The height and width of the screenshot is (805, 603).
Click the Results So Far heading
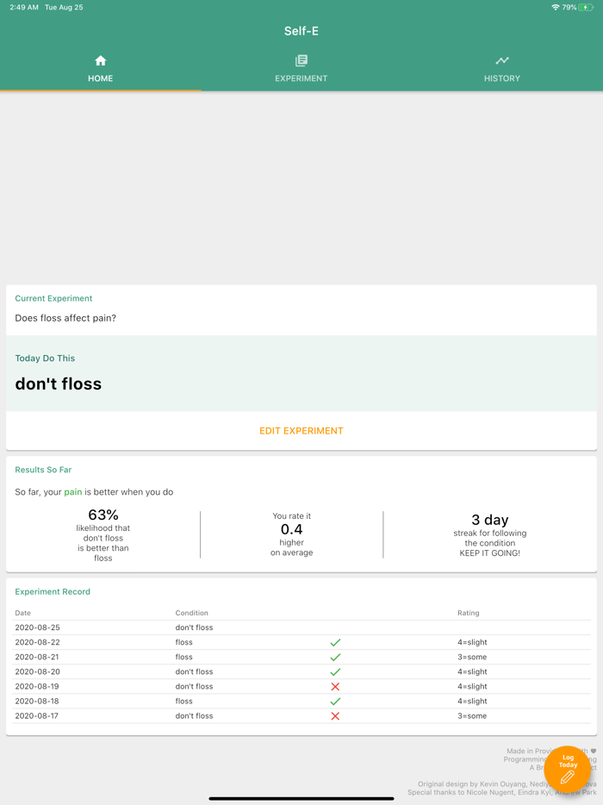pos(43,470)
